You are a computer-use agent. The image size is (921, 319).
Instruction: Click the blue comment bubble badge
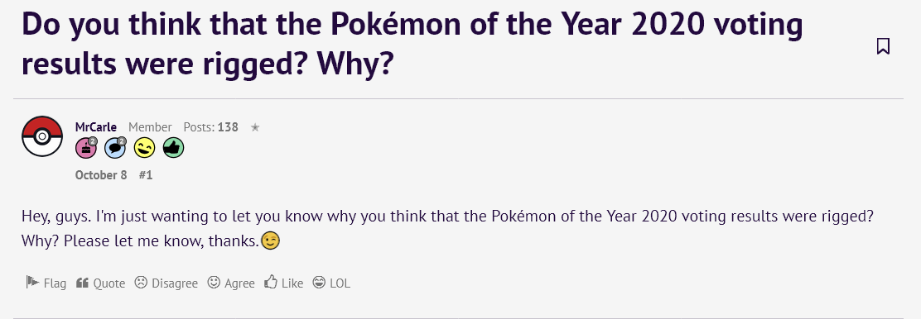(x=115, y=148)
